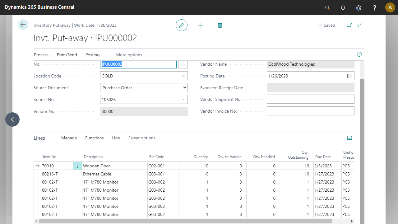Open the Posting Date calendar picker
The width and height of the screenshot is (398, 224).
(x=349, y=76)
